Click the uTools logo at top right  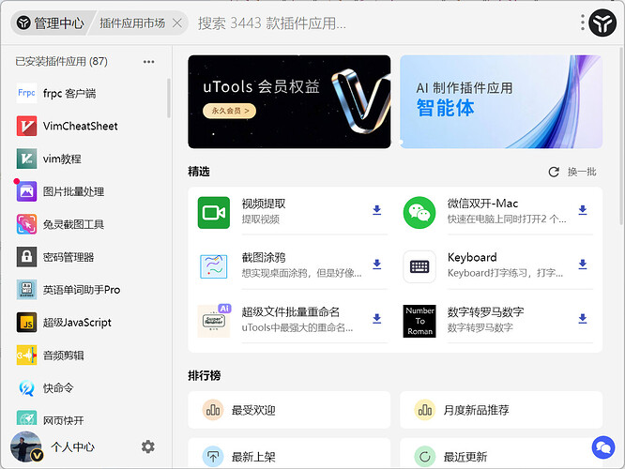pos(602,23)
